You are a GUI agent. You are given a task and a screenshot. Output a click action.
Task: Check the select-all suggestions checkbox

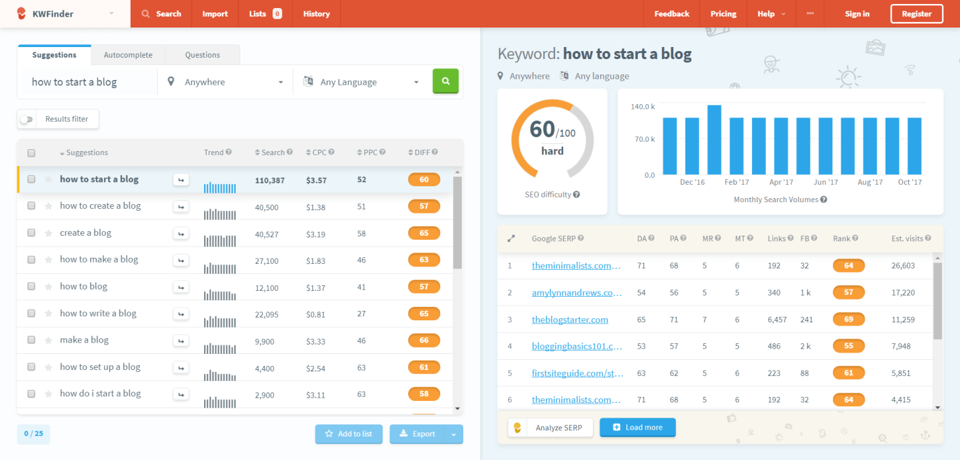pos(32,153)
